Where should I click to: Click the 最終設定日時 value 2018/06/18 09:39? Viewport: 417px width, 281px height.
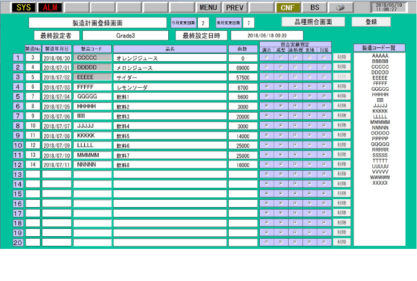[x=267, y=35]
